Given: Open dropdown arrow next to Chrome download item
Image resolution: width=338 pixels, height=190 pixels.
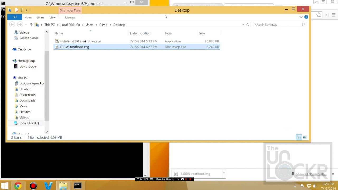Looking at the screenshot, I should point(224,173).
